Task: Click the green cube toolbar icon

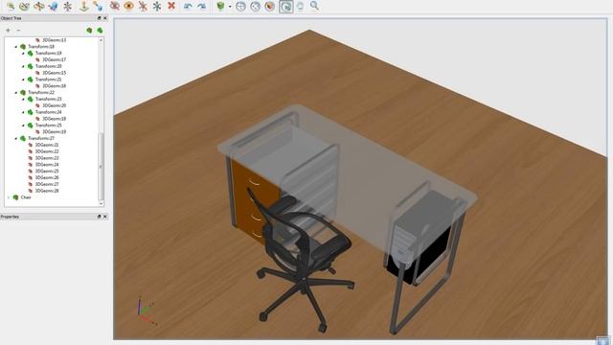Action: (221, 7)
